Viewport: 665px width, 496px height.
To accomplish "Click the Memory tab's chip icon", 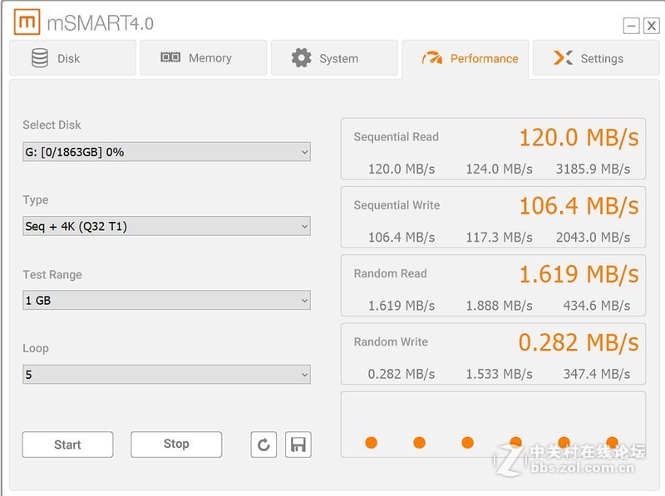I will click(170, 58).
